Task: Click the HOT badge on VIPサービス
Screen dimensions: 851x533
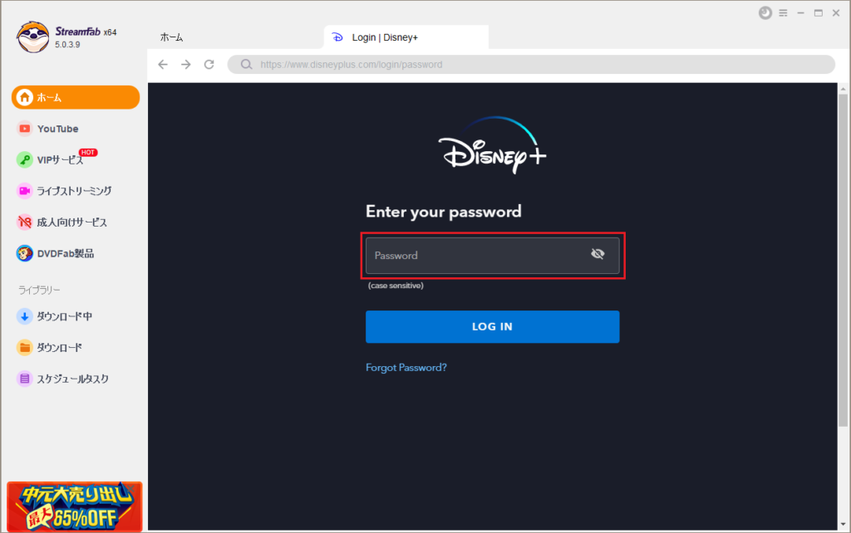Action: (x=88, y=153)
